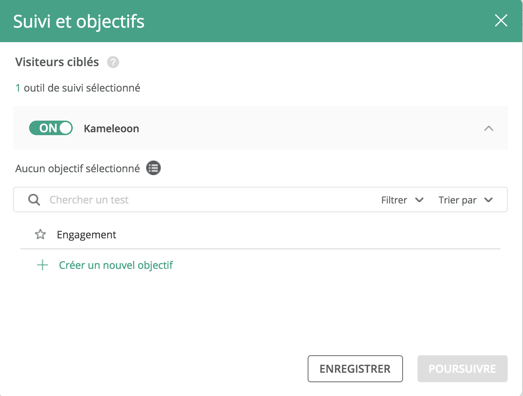Open the Filtrer dropdown
This screenshot has width=523, height=396.
pyautogui.click(x=402, y=200)
